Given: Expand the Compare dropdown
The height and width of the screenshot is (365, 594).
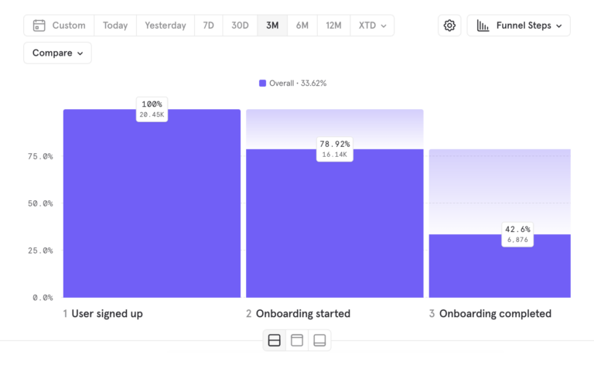Looking at the screenshot, I should pyautogui.click(x=57, y=53).
